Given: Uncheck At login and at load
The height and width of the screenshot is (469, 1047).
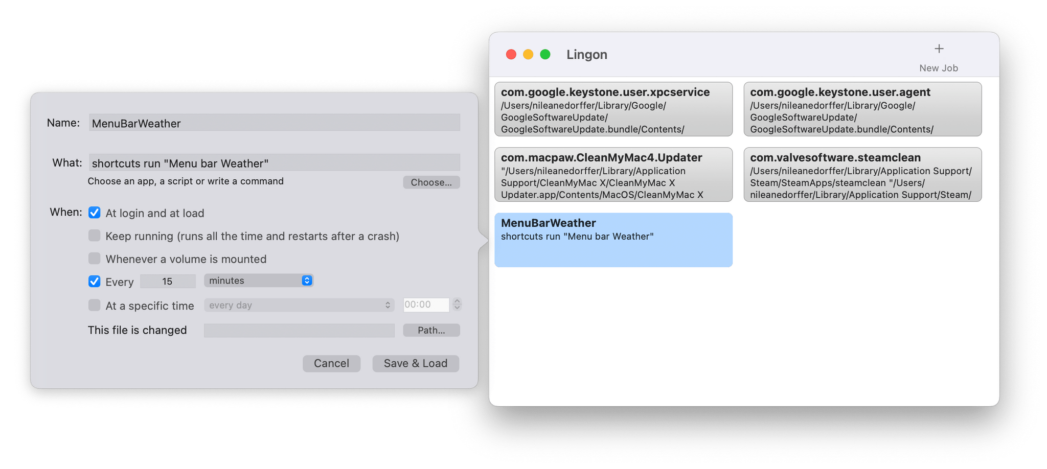Looking at the screenshot, I should point(95,213).
